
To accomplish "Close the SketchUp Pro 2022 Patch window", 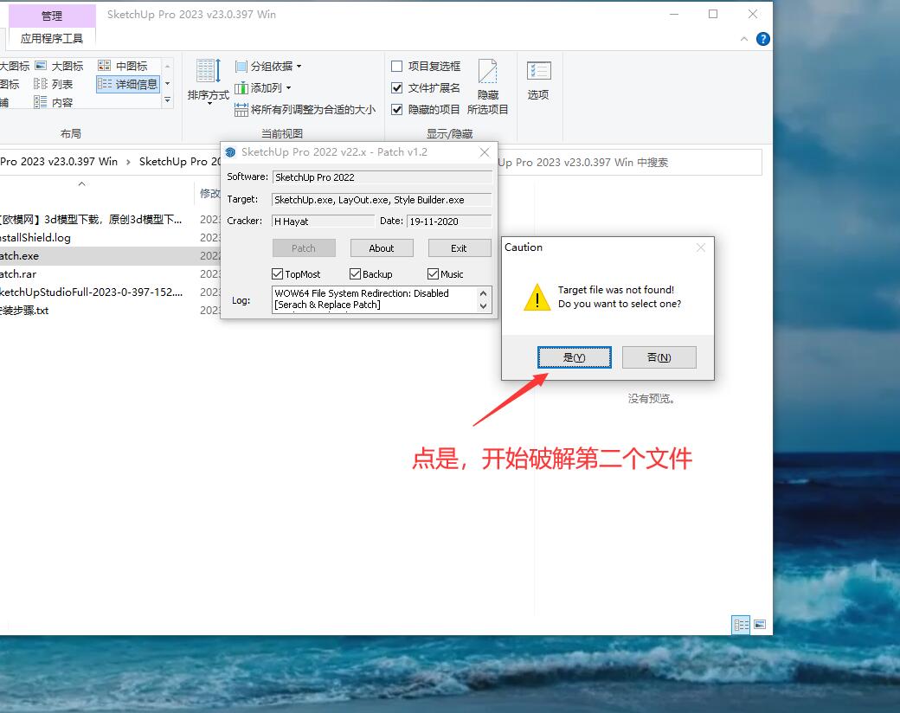I will 485,152.
